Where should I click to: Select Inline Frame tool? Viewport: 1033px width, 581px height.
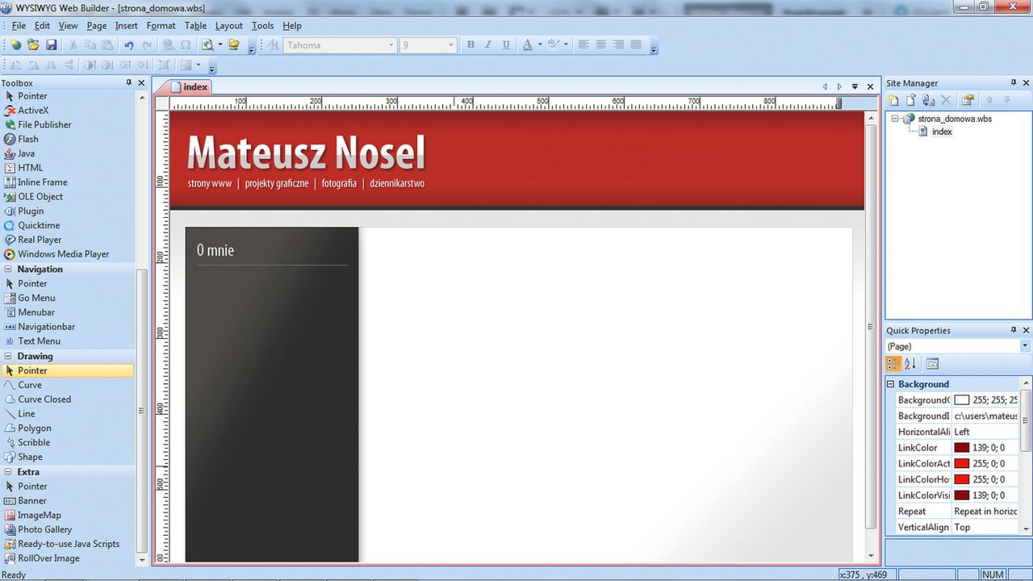click(43, 182)
